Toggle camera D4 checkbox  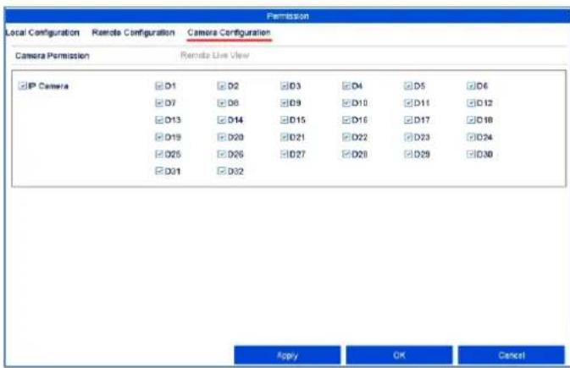click(x=346, y=86)
